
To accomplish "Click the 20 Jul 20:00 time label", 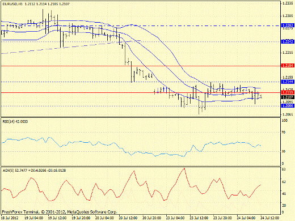I will [152, 218].
